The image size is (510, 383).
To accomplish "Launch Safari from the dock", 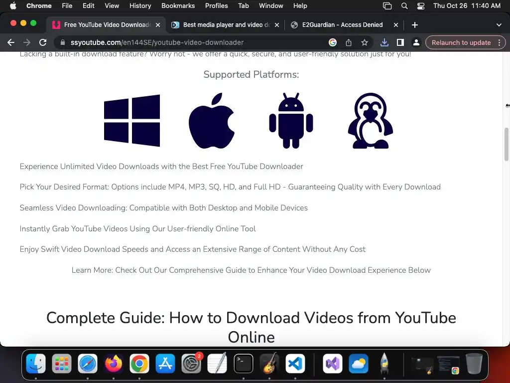I will tap(88, 364).
